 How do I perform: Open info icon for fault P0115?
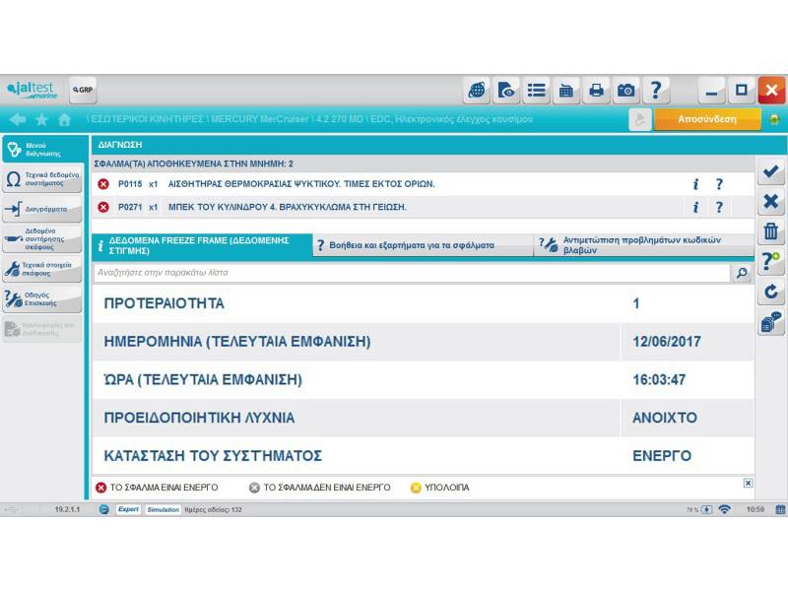click(695, 184)
